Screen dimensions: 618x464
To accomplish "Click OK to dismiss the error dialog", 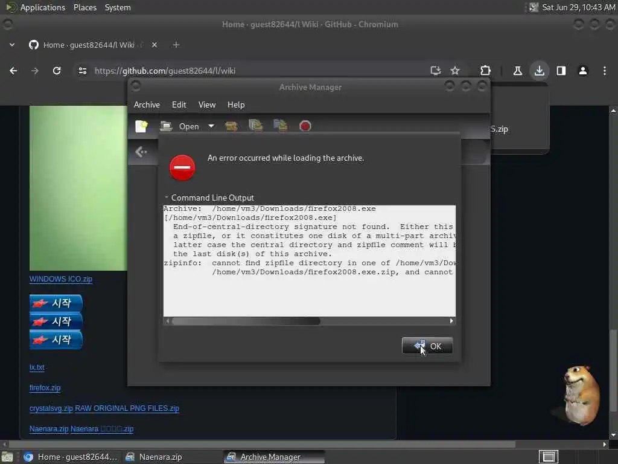I will click(427, 346).
